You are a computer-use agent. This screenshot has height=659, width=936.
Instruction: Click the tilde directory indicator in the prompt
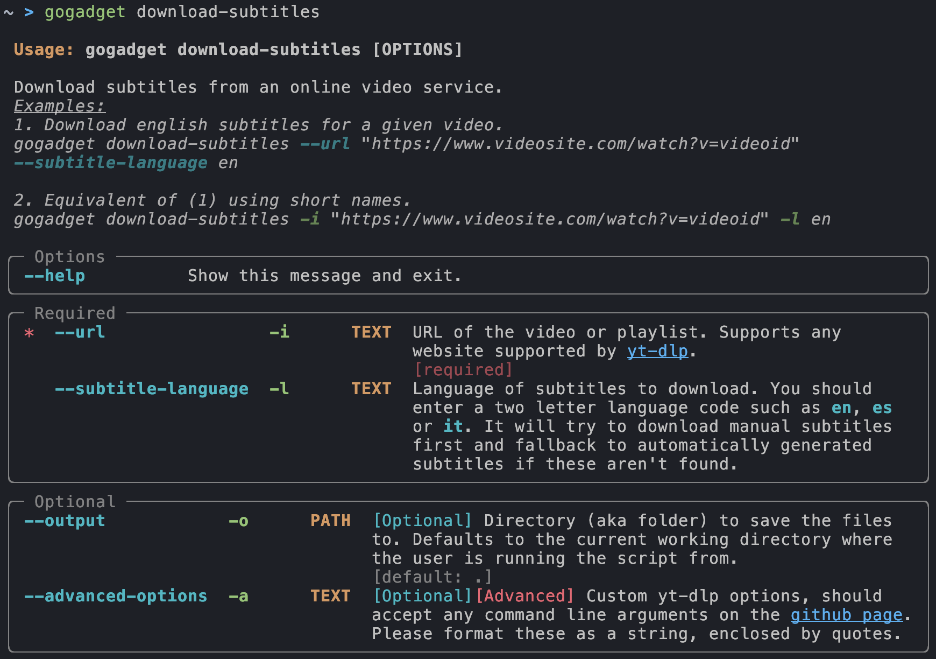point(9,12)
